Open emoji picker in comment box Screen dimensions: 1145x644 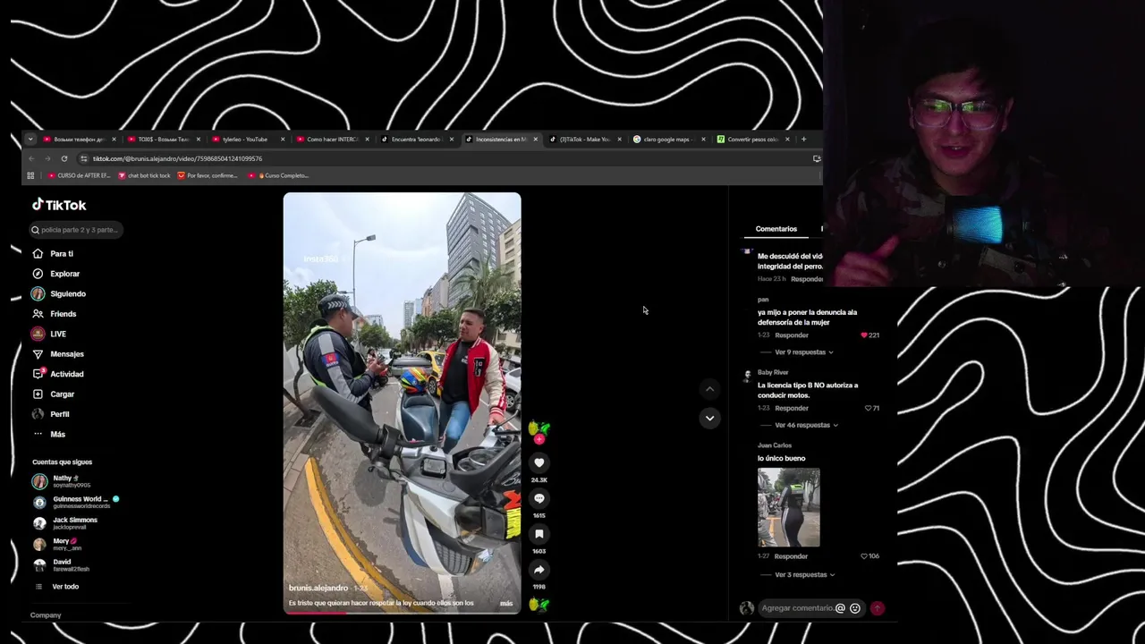point(855,608)
